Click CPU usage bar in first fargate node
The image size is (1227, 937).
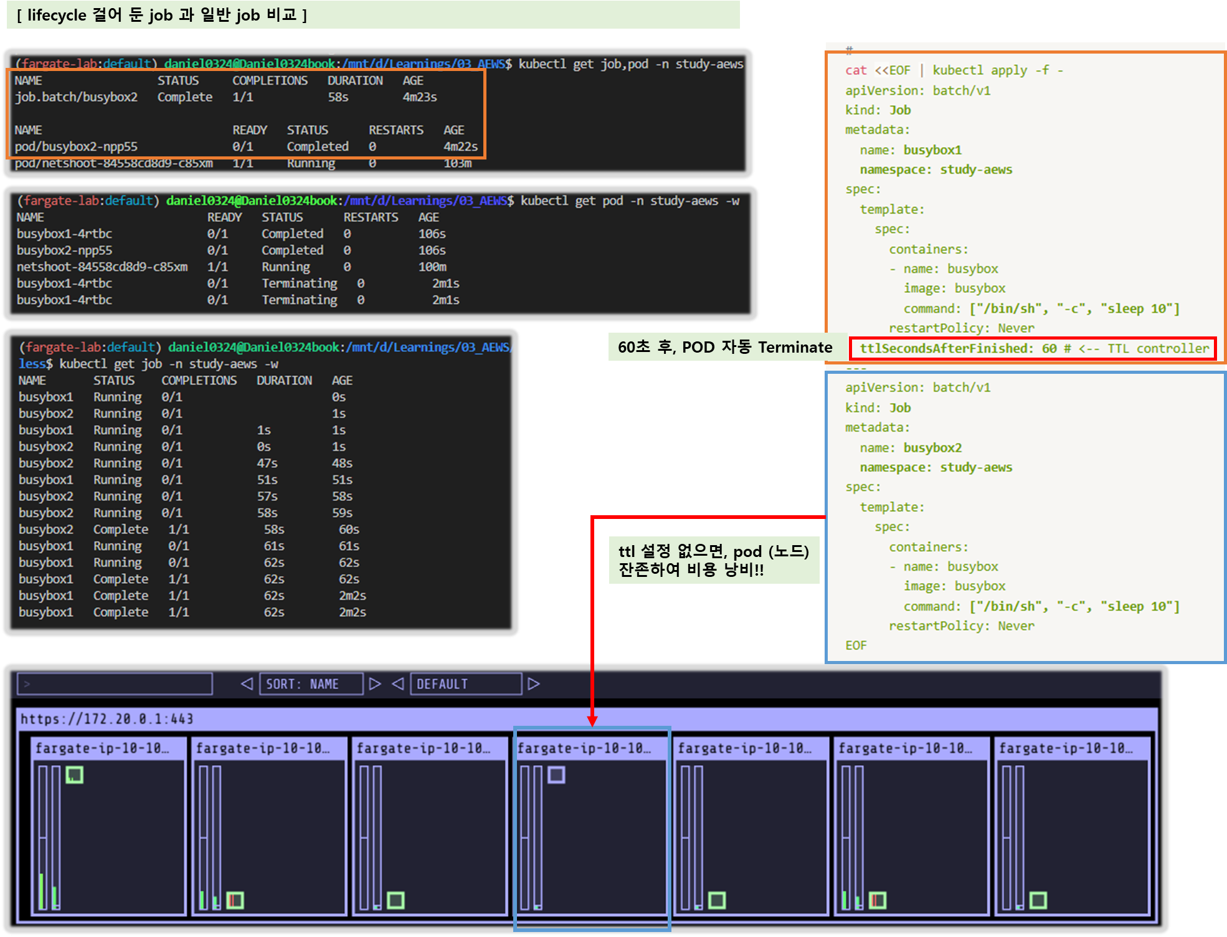point(42,838)
